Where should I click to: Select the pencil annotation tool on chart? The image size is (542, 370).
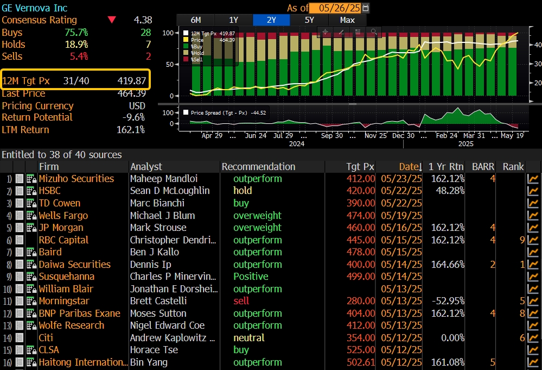341,32
